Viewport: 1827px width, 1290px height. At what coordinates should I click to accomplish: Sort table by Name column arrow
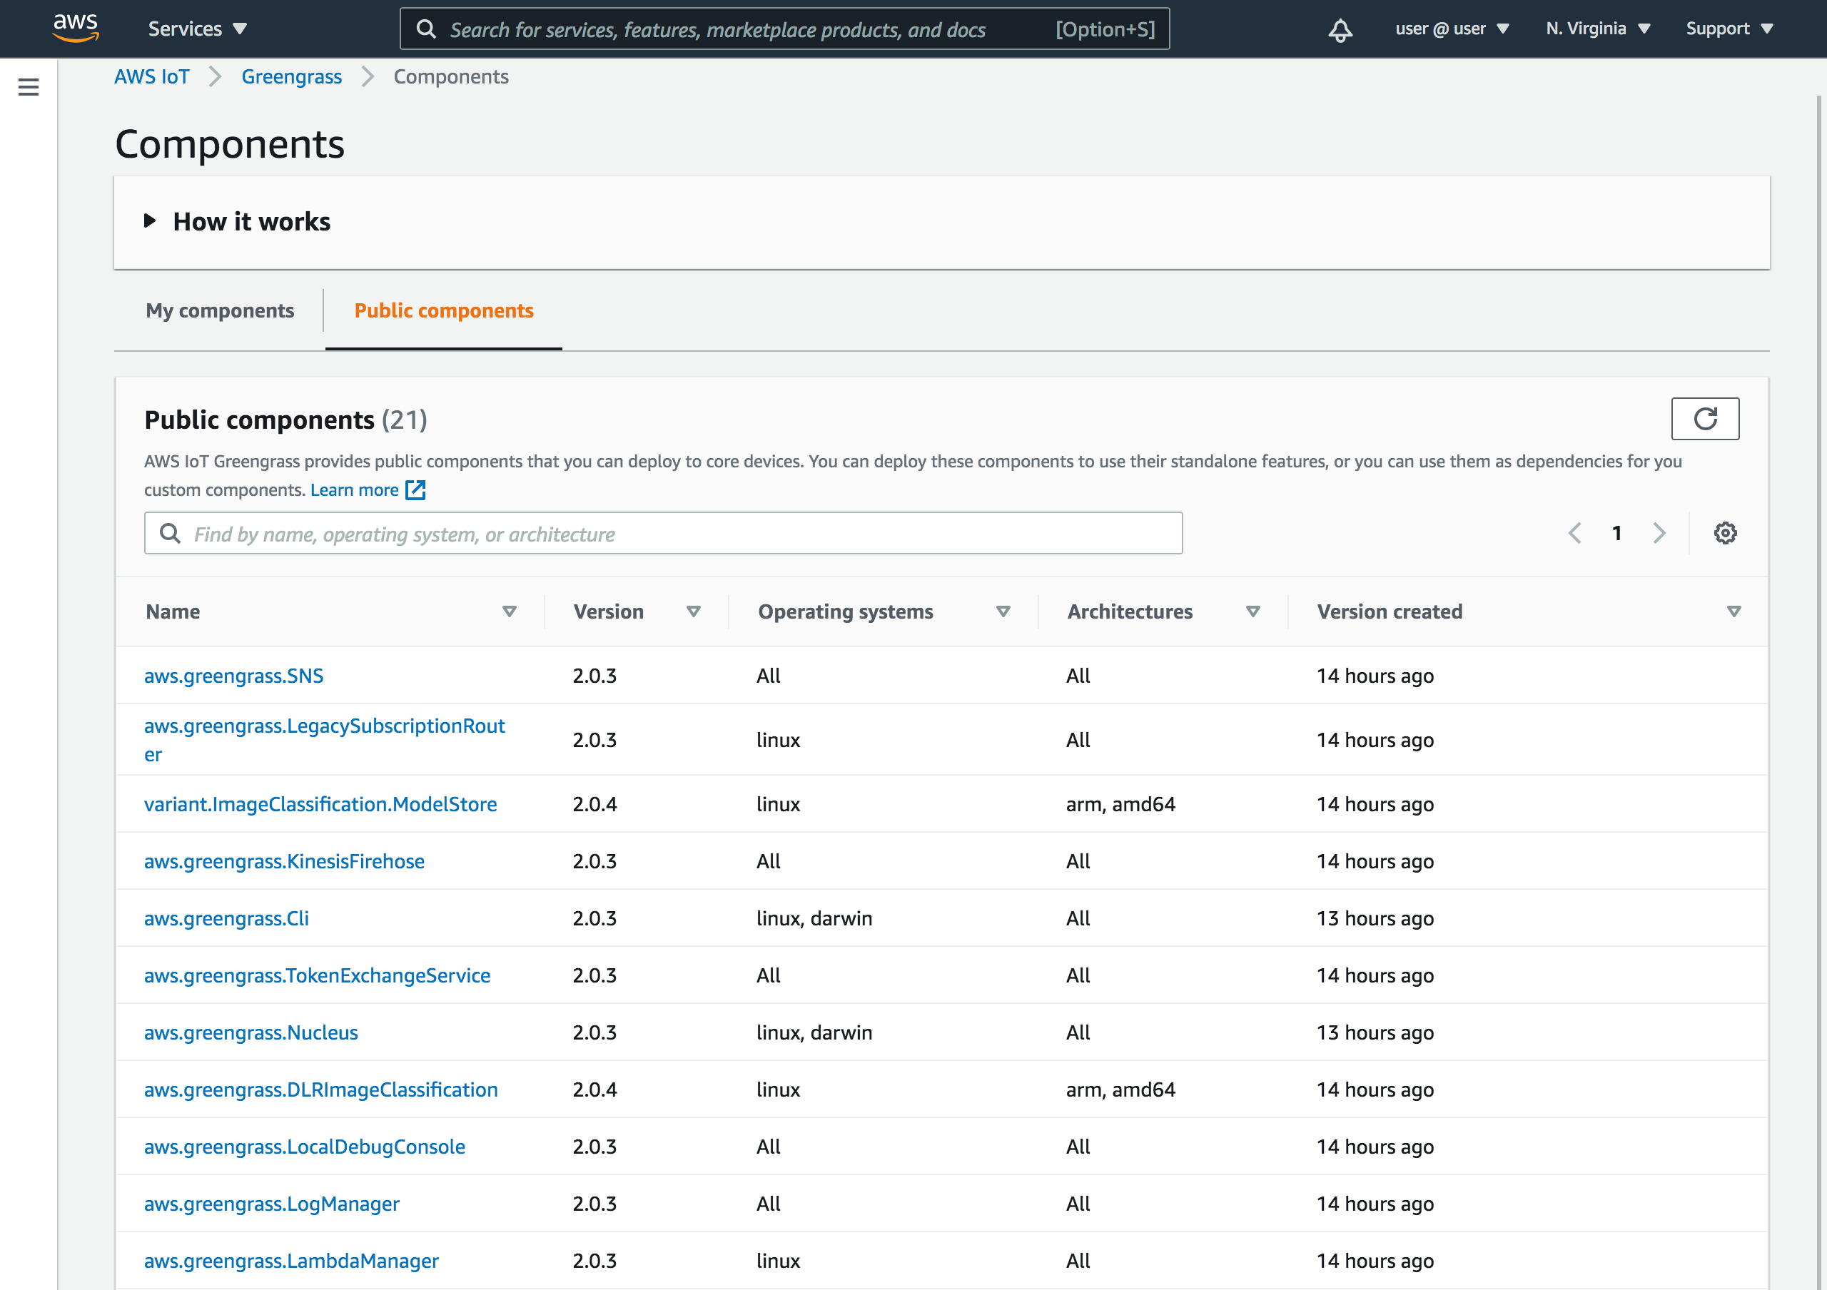coord(510,611)
